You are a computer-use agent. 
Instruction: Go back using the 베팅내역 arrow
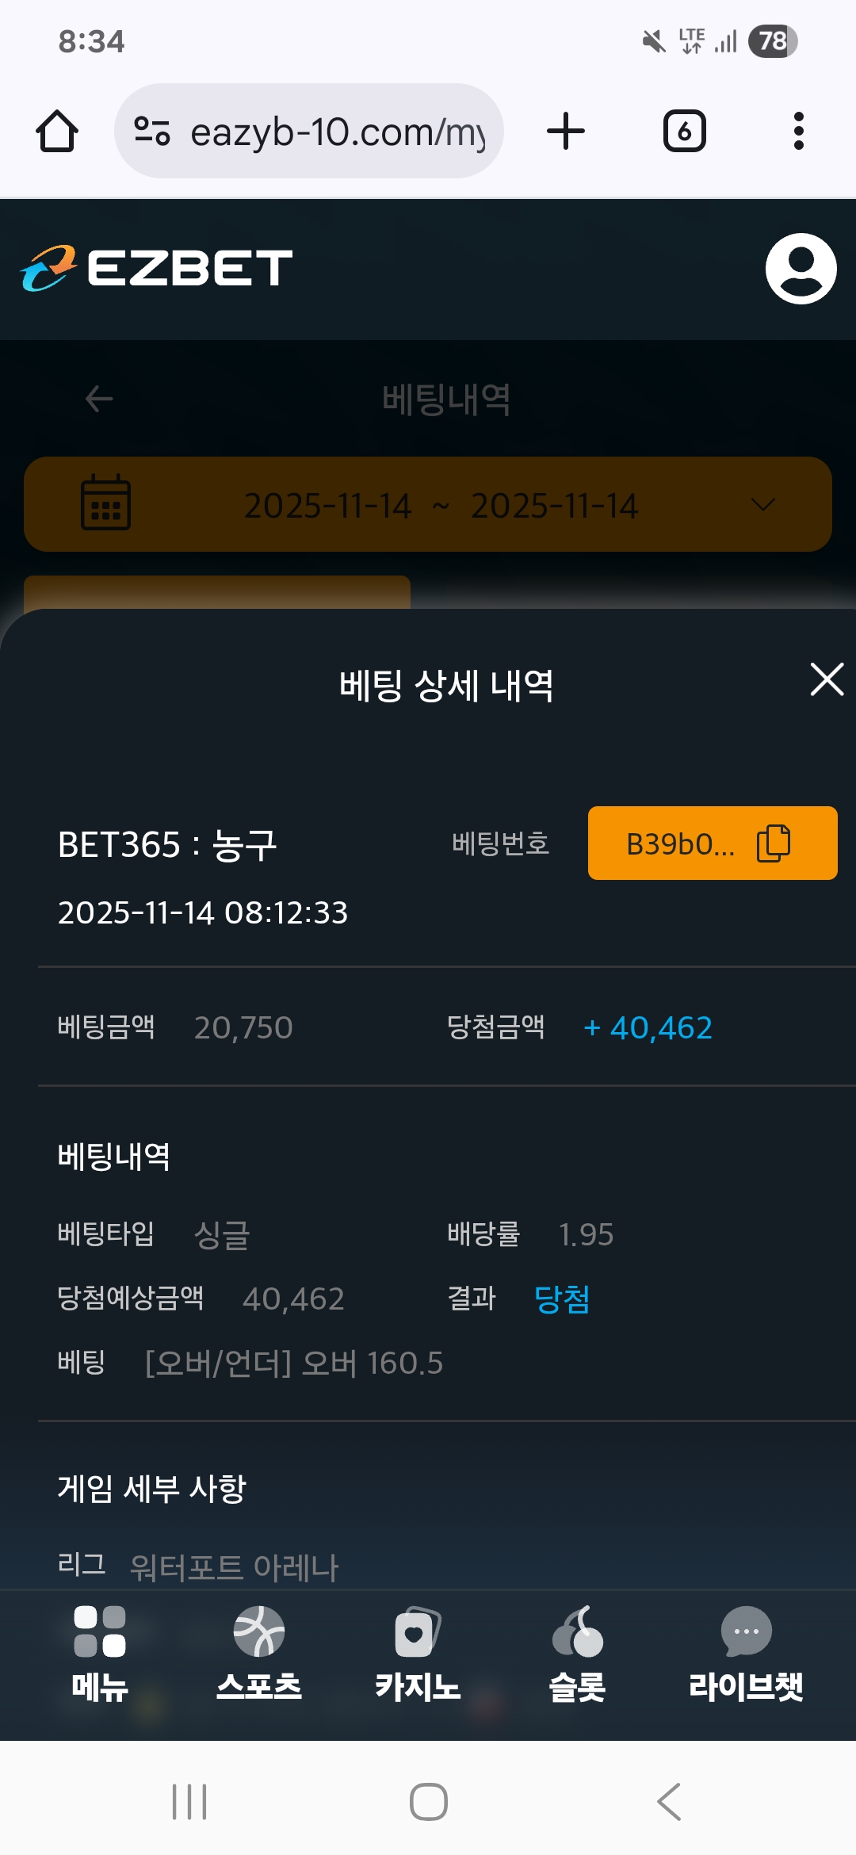[99, 399]
